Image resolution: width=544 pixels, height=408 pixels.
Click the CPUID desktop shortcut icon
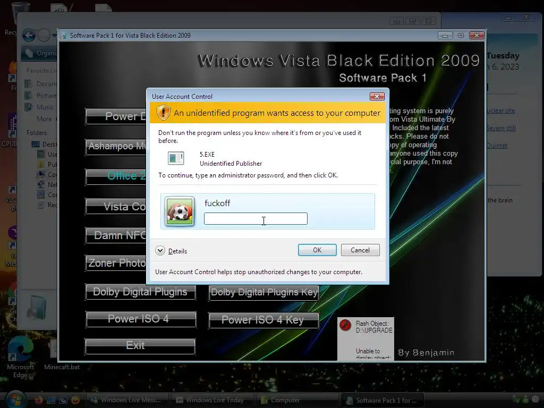pyautogui.click(x=12, y=129)
